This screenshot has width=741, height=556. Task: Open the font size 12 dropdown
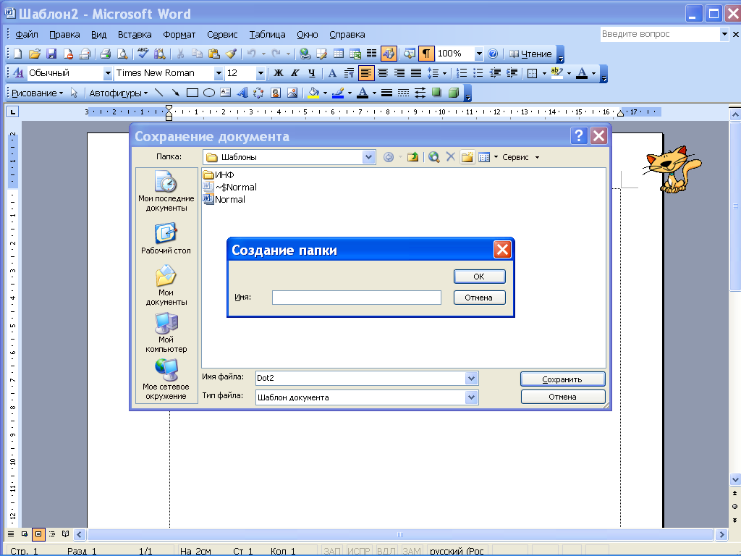(261, 73)
